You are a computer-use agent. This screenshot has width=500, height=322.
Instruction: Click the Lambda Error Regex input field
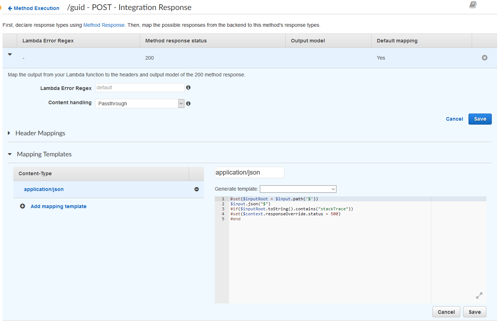tap(140, 87)
